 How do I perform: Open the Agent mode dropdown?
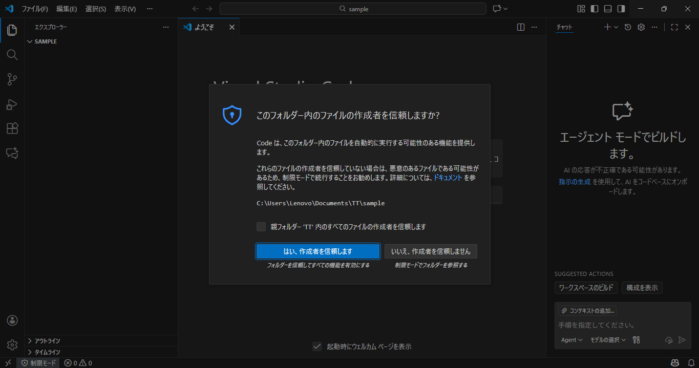[570, 339]
